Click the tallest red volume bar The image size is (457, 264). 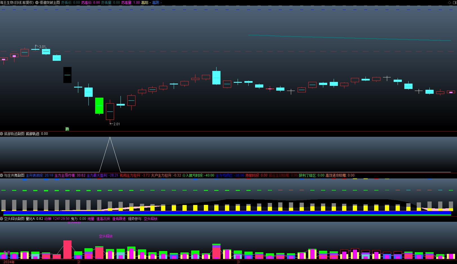[x=67, y=249]
